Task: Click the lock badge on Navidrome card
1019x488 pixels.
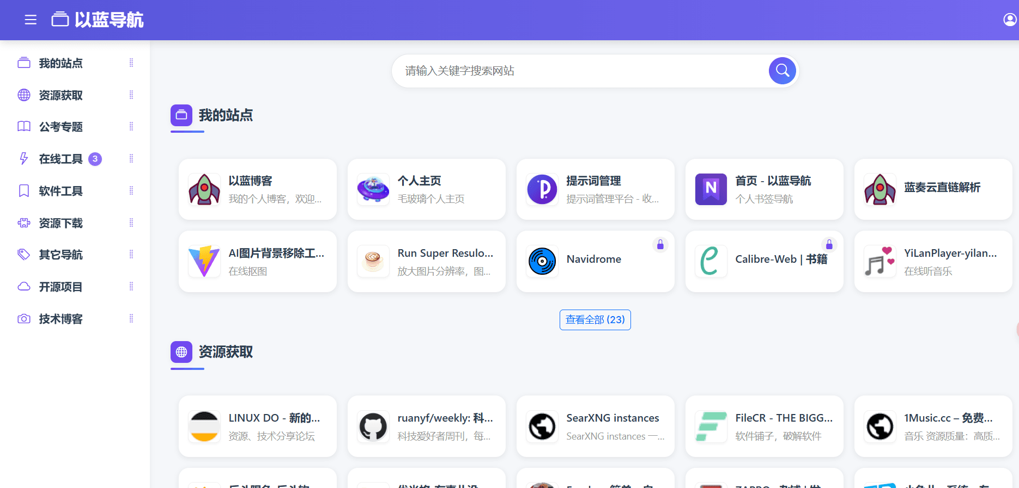Action: click(660, 245)
